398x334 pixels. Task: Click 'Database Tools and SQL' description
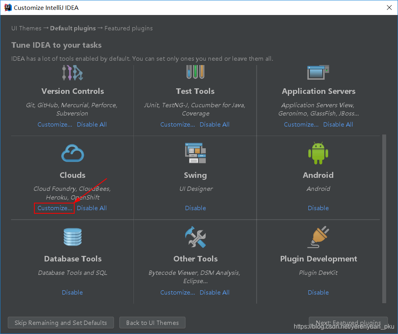click(x=73, y=272)
